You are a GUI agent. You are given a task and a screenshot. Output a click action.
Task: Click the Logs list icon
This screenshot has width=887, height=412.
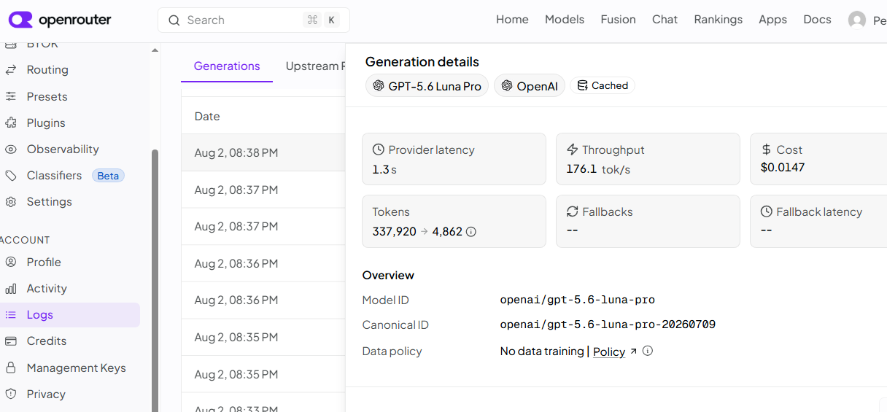(11, 314)
